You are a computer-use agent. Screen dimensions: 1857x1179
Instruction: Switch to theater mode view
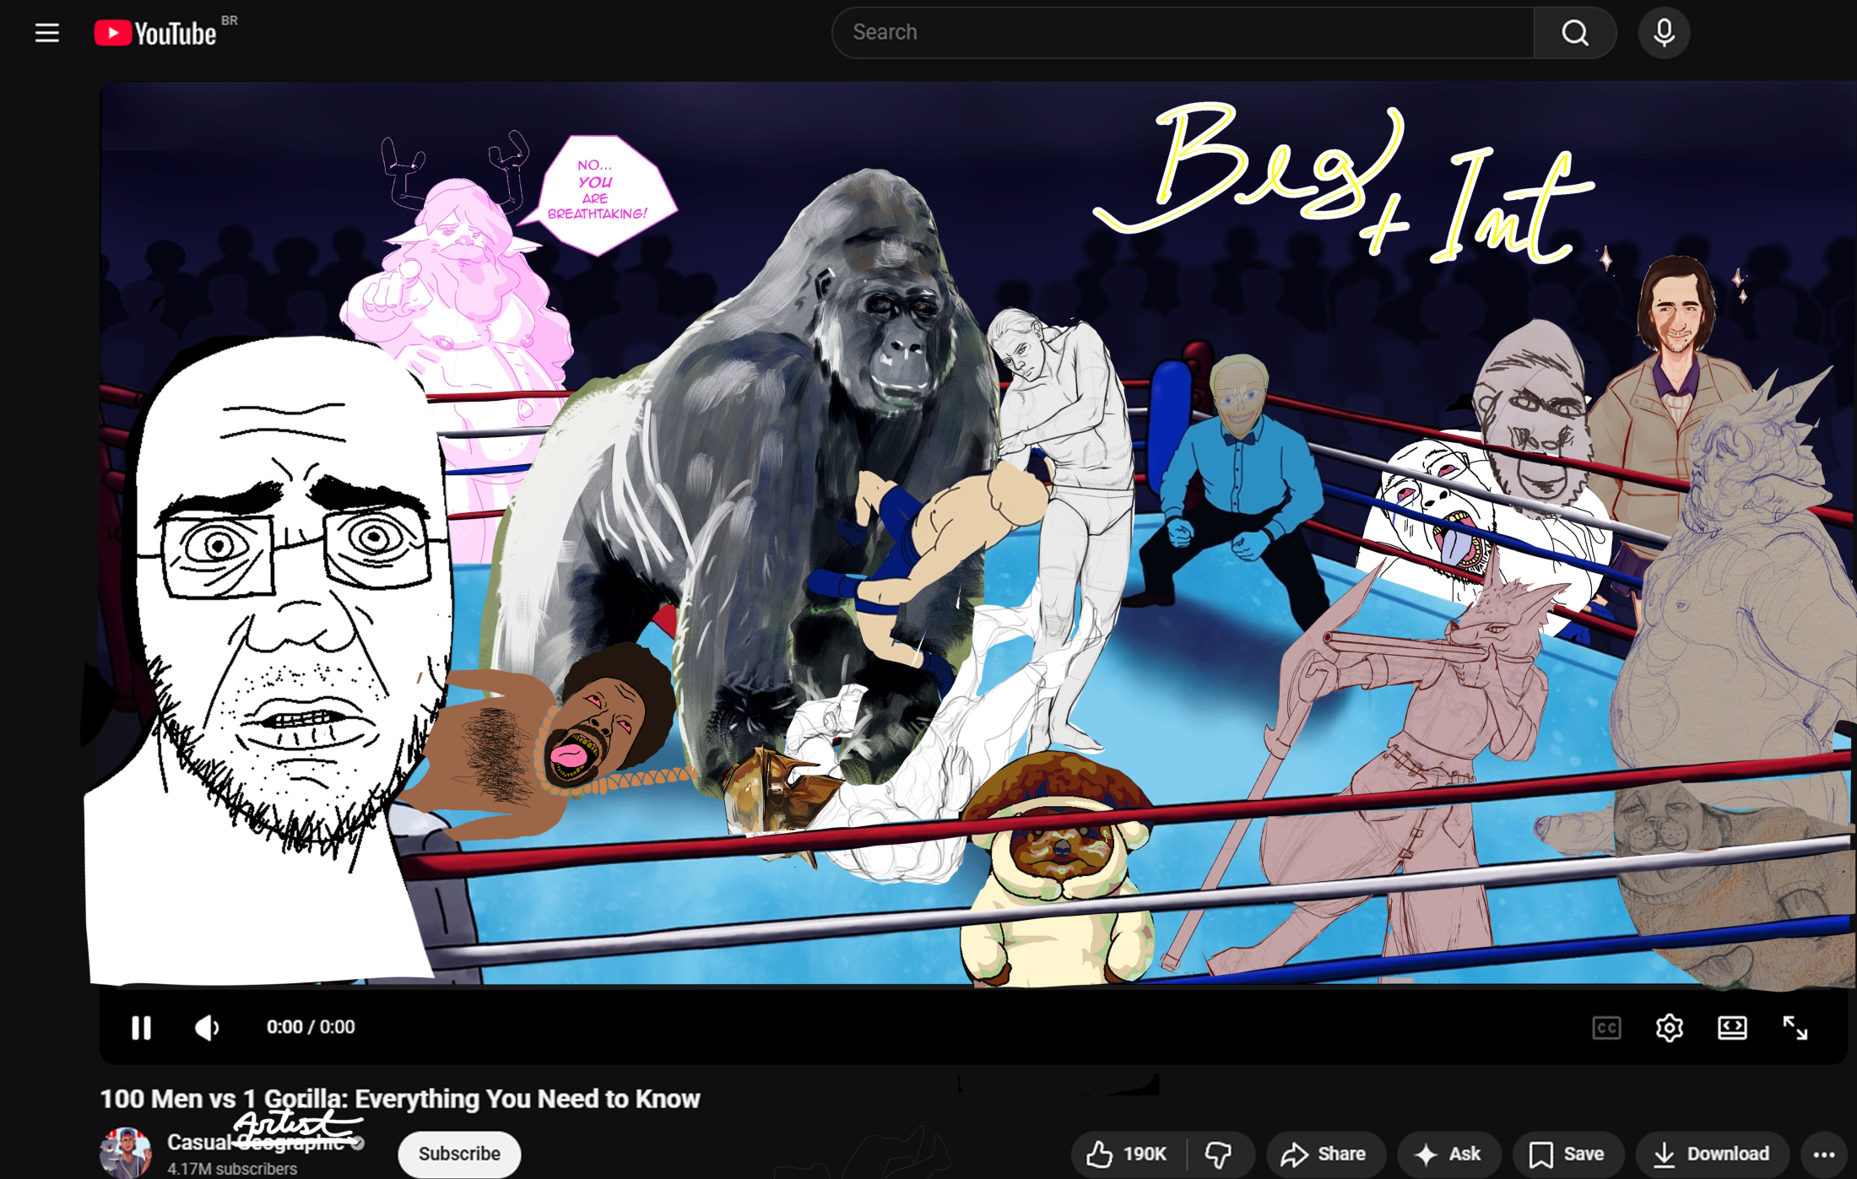1732,1028
